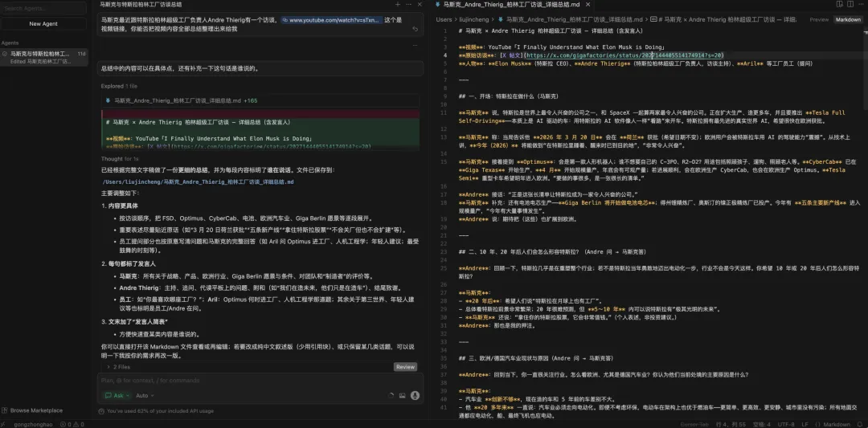The height and width of the screenshot is (428, 868).
Task: Switch to Markdown mode
Action: (x=848, y=19)
